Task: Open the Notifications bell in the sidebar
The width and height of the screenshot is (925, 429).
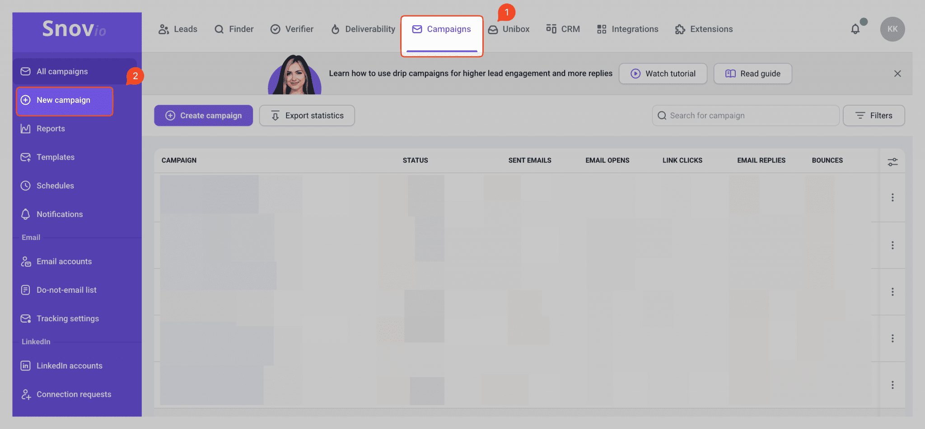Action: 26,214
